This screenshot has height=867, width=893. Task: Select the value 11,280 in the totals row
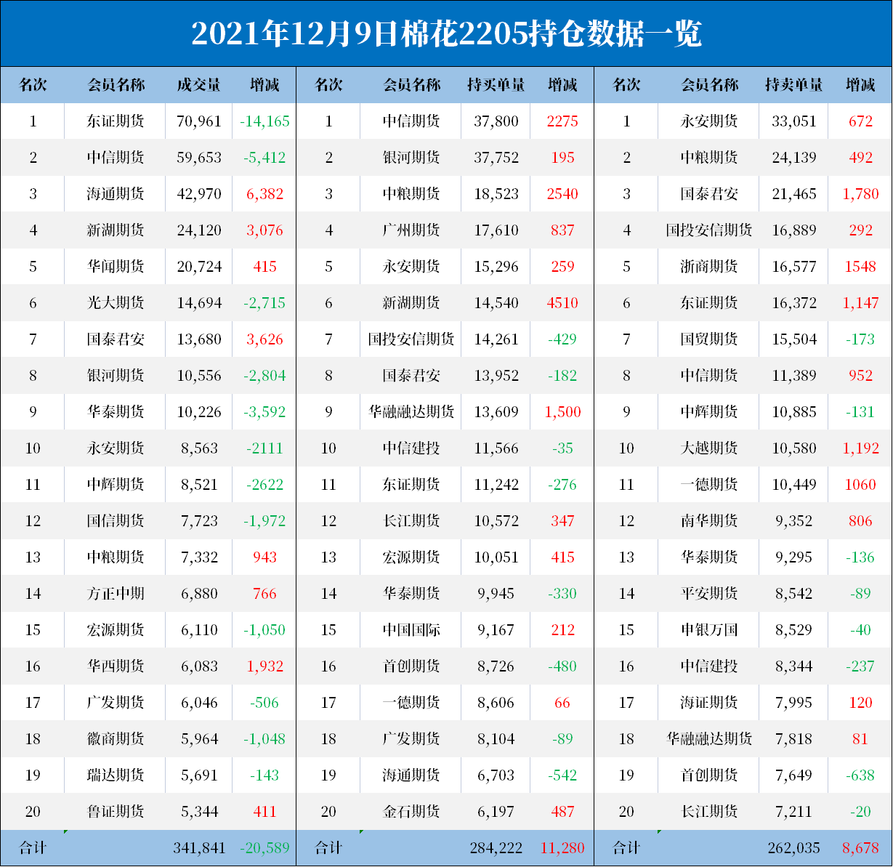[x=562, y=847]
